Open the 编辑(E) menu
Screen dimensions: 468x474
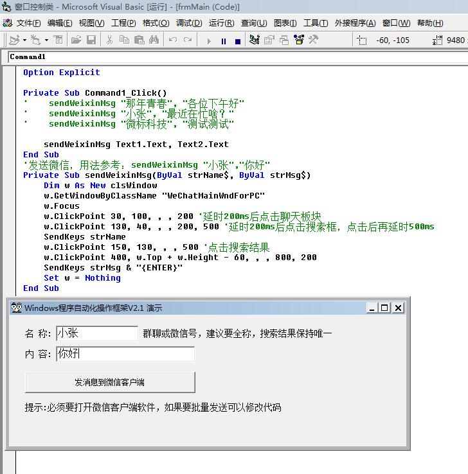pyautogui.click(x=60, y=23)
